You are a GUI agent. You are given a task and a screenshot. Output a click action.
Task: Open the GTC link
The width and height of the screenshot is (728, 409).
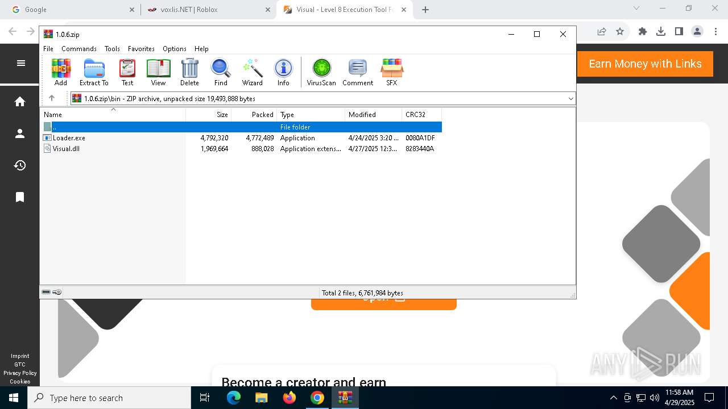(x=20, y=365)
